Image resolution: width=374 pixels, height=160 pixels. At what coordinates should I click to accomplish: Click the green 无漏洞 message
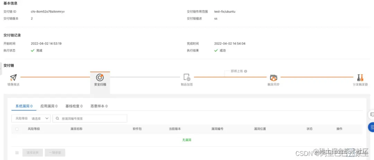pyautogui.click(x=187, y=140)
